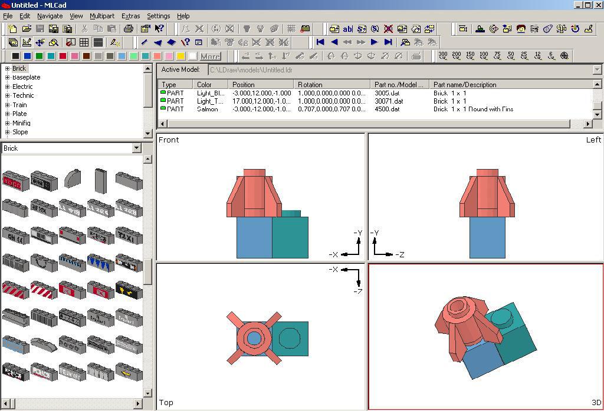Toggle the fine grid button
The height and width of the screenshot is (411, 604).
click(x=98, y=42)
